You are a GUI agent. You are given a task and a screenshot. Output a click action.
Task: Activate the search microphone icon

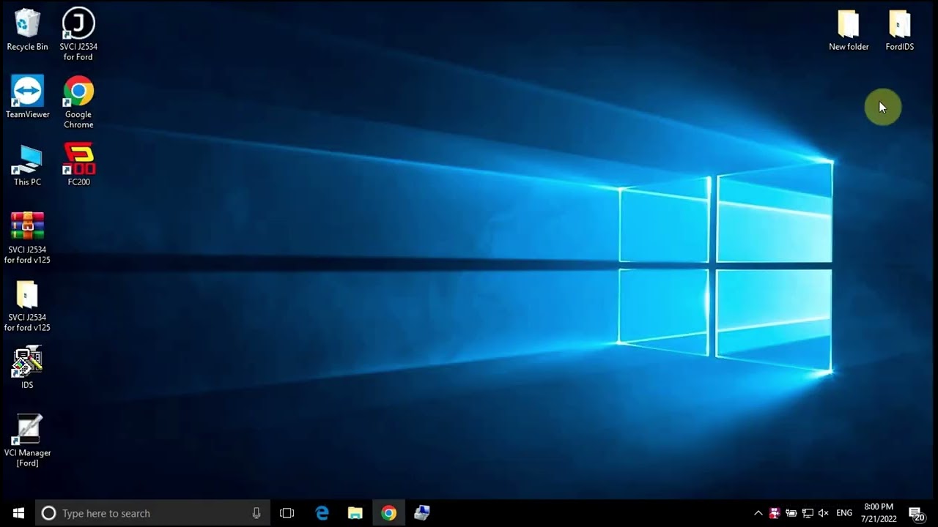256,513
